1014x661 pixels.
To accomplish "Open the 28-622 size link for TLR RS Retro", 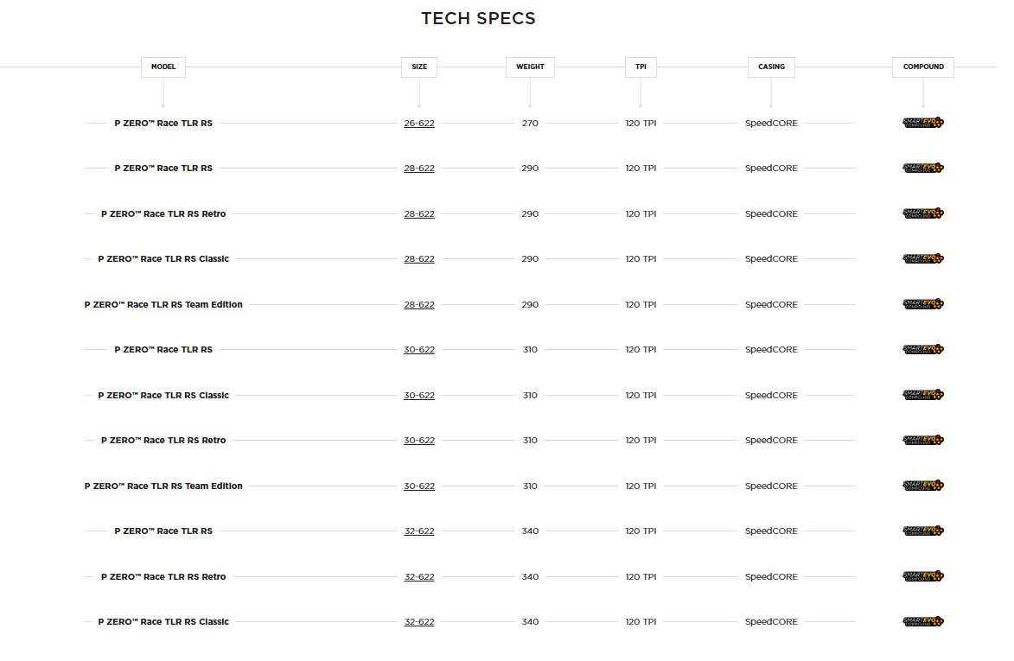I will [419, 214].
